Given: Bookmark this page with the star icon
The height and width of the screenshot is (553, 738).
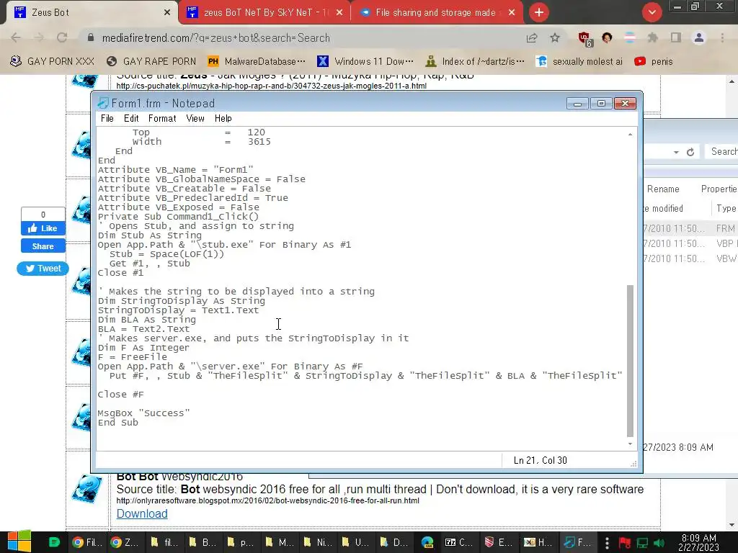Looking at the screenshot, I should click(x=556, y=37).
